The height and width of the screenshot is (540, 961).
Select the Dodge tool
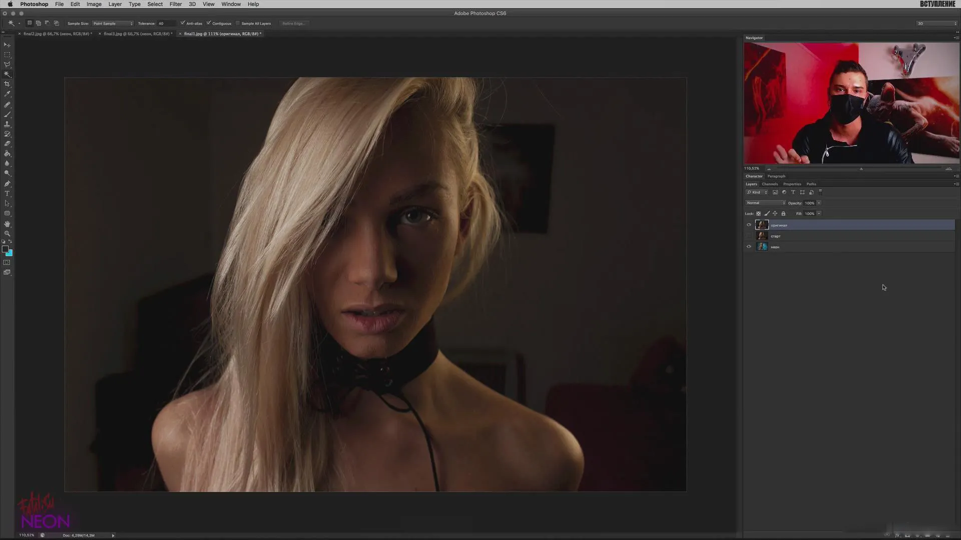click(x=7, y=173)
